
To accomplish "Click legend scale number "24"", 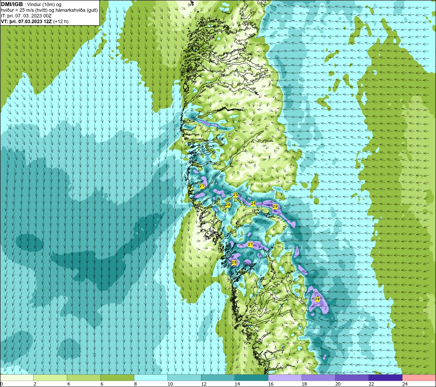I will click(405, 384).
